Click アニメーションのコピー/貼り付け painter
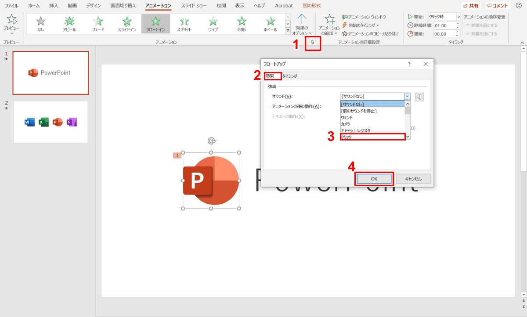Image resolution: width=527 pixels, height=317 pixels. coord(371,33)
